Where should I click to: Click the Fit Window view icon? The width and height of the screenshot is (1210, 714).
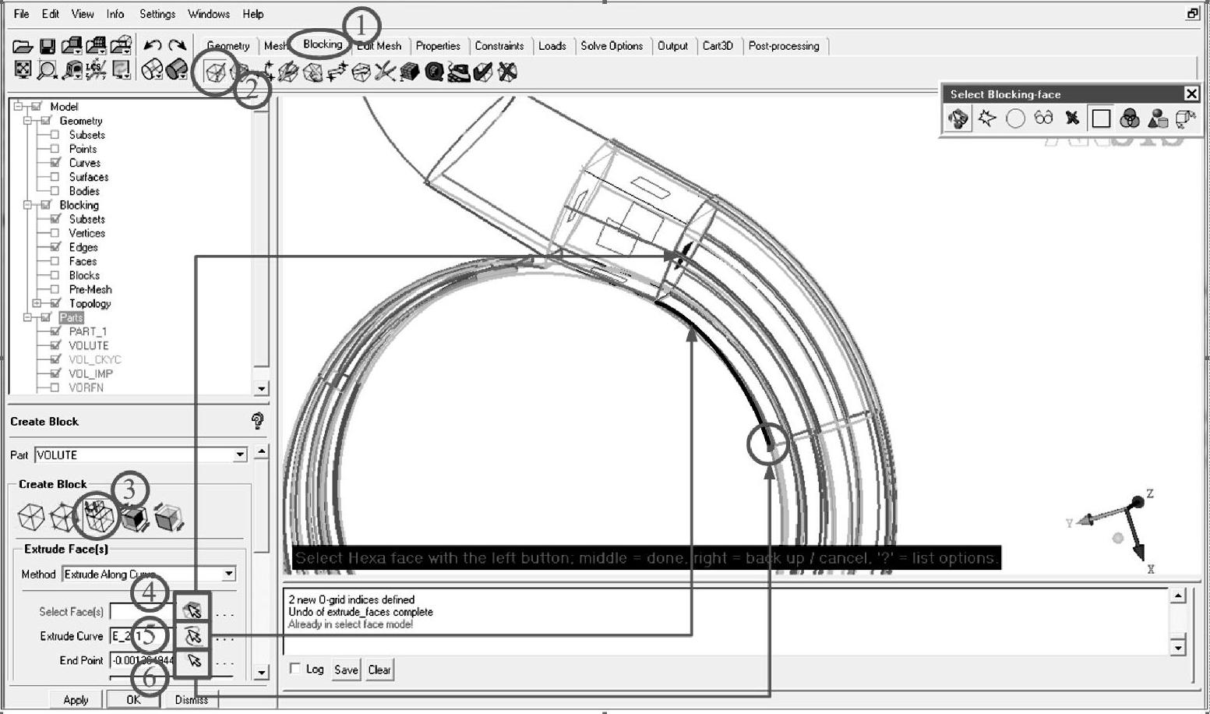coord(23,71)
